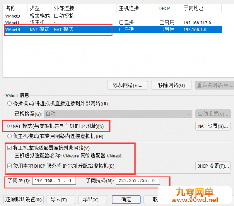Open the 已桥接至 dropdown list

[118, 114]
